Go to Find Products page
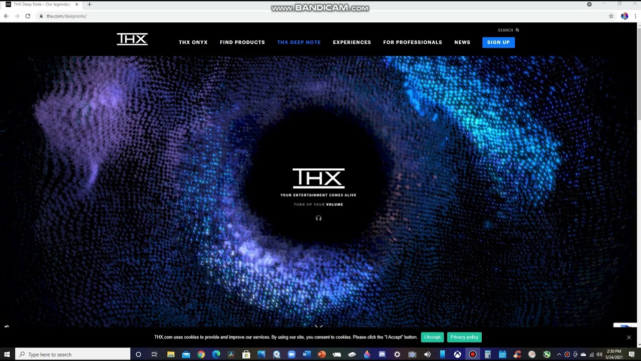 click(x=242, y=42)
